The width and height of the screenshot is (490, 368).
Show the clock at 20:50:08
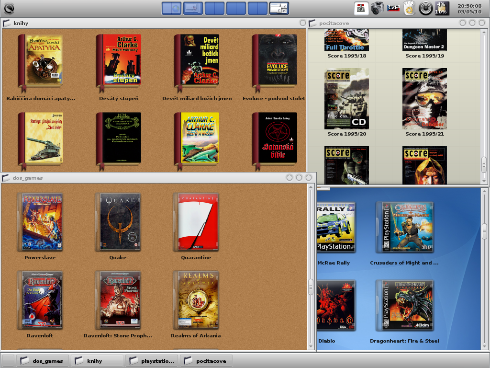(x=469, y=9)
